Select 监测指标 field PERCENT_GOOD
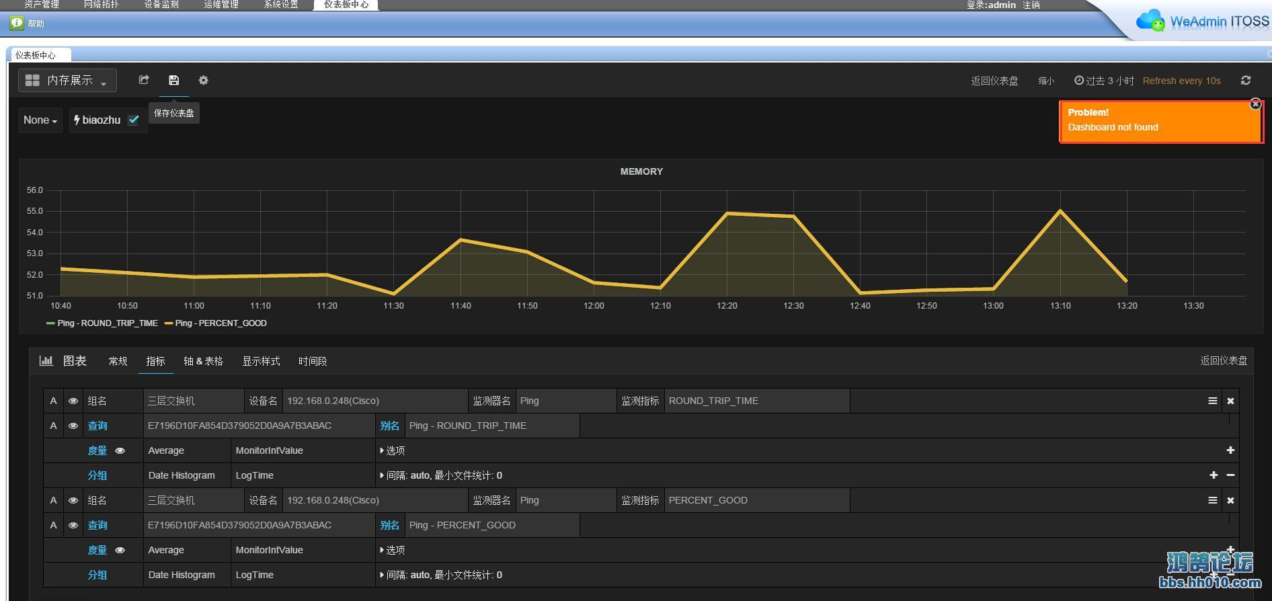This screenshot has height=601, width=1272. (x=757, y=500)
